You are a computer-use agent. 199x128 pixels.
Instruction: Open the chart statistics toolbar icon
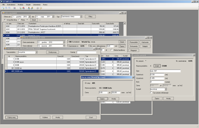coord(15,8)
